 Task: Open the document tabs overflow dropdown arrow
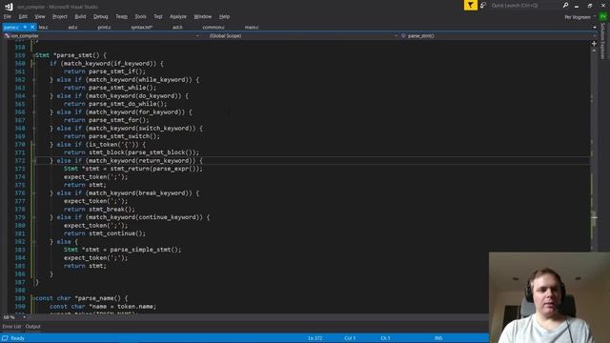[x=595, y=28]
